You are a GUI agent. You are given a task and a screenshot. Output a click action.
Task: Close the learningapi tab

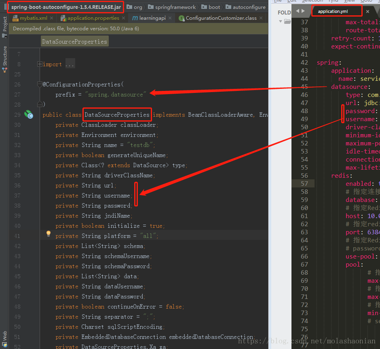pos(170,18)
